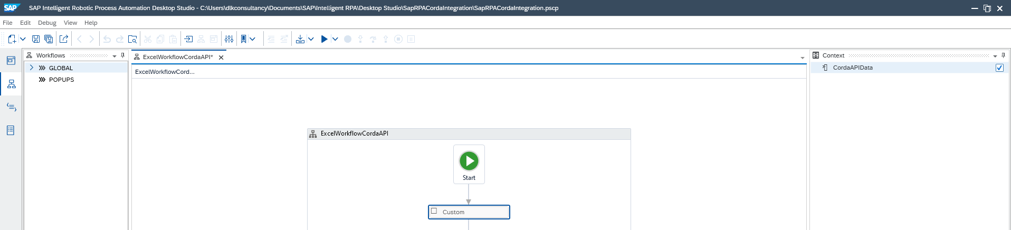
Task: Click the Step Over debug icon
Action: (373, 39)
